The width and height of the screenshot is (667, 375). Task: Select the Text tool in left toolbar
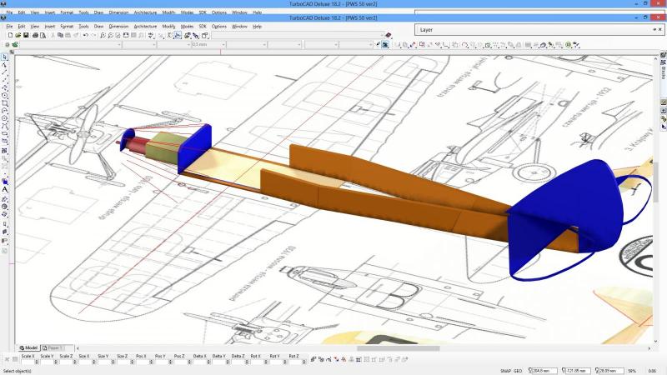point(5,190)
